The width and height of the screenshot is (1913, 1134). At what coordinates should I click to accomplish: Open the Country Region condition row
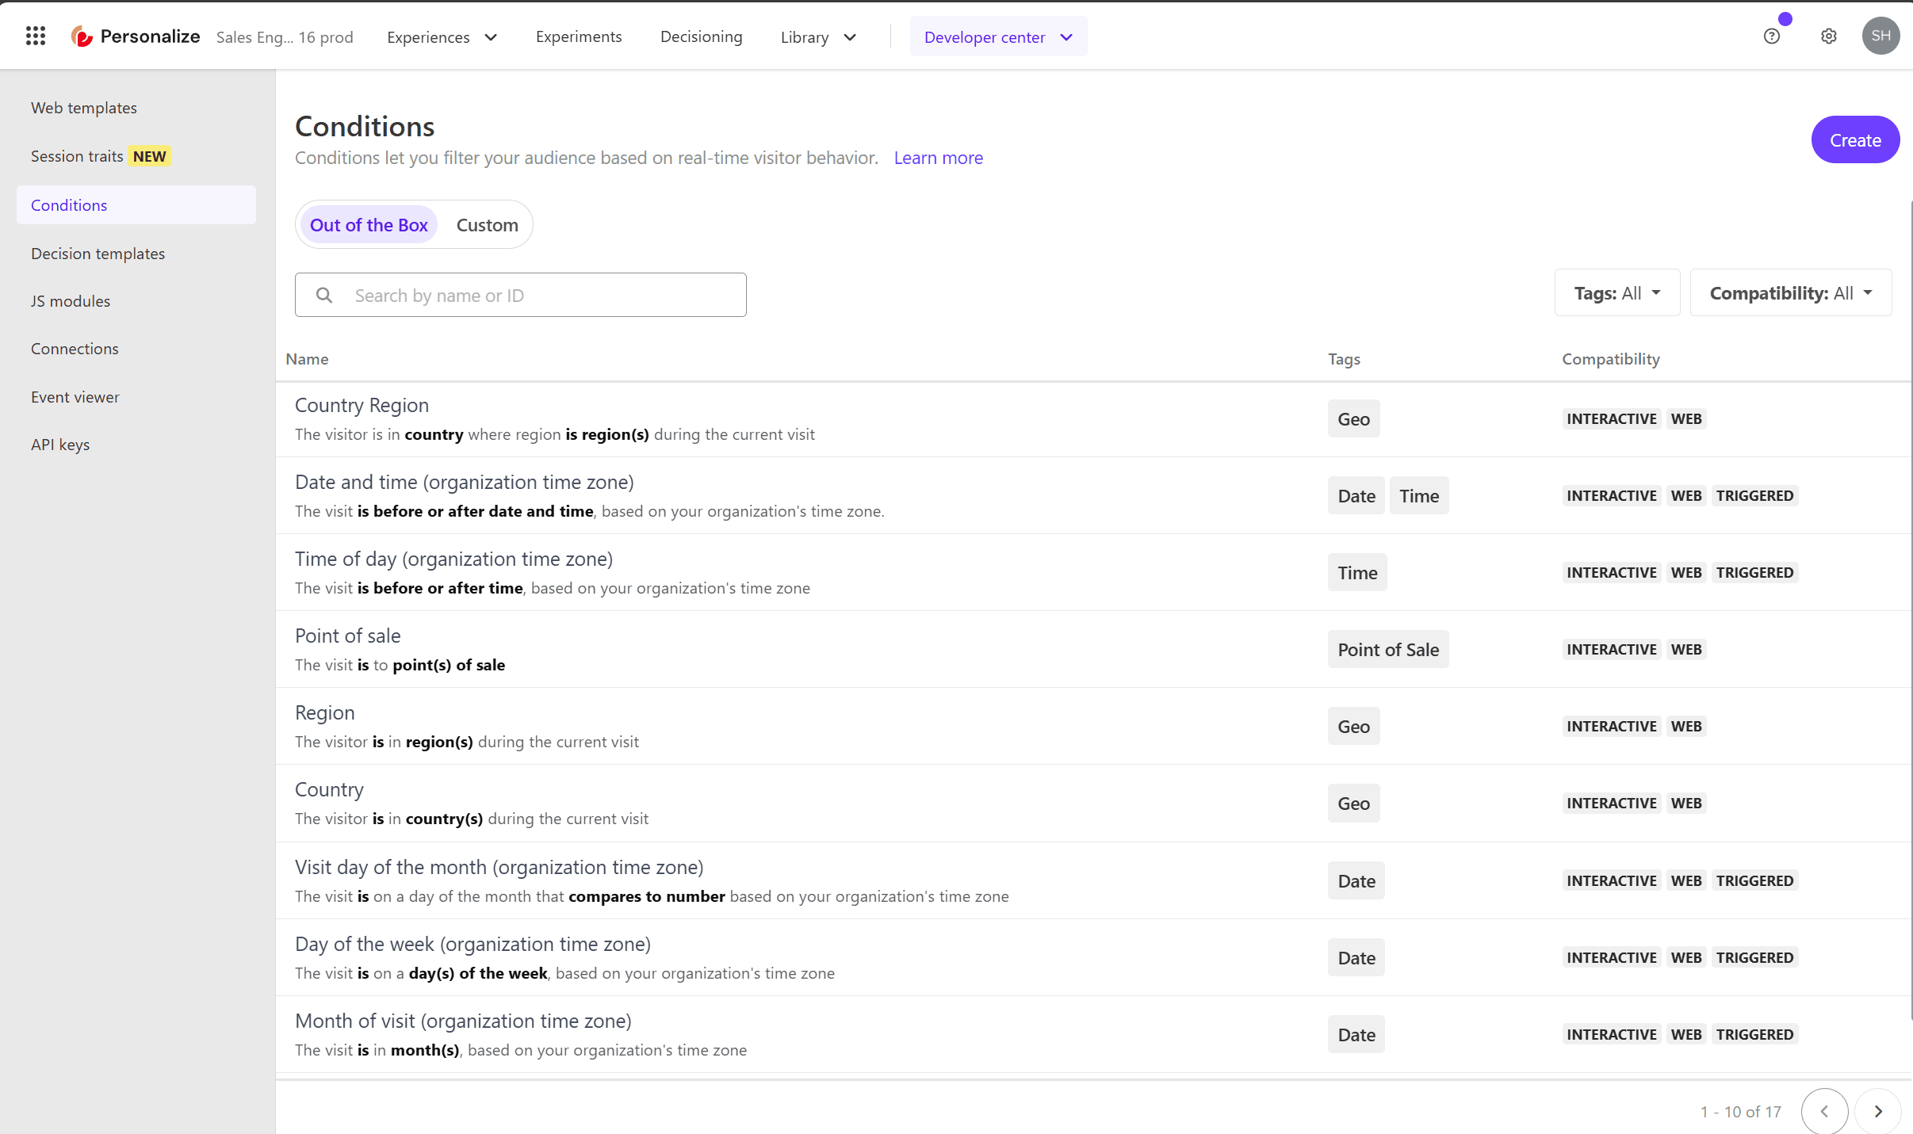click(362, 406)
